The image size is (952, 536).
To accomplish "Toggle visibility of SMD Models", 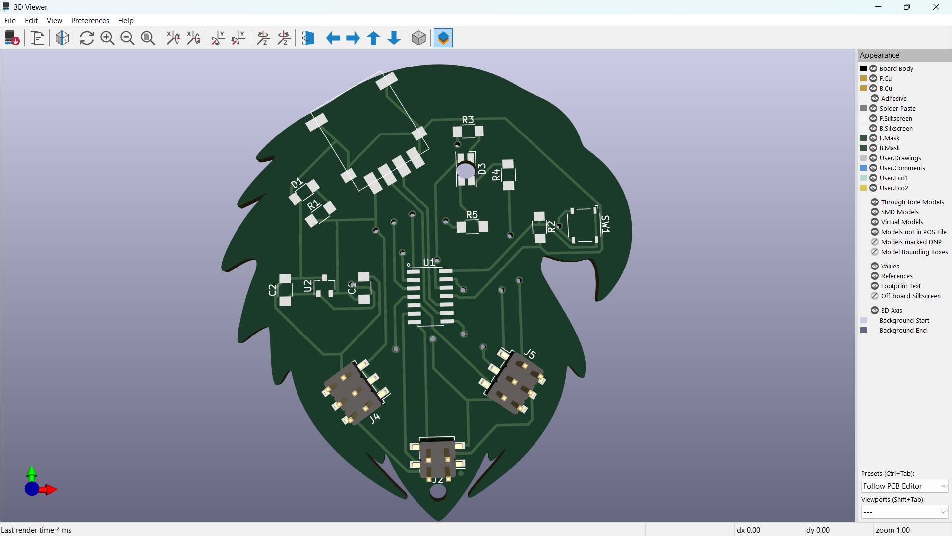I will tap(875, 212).
